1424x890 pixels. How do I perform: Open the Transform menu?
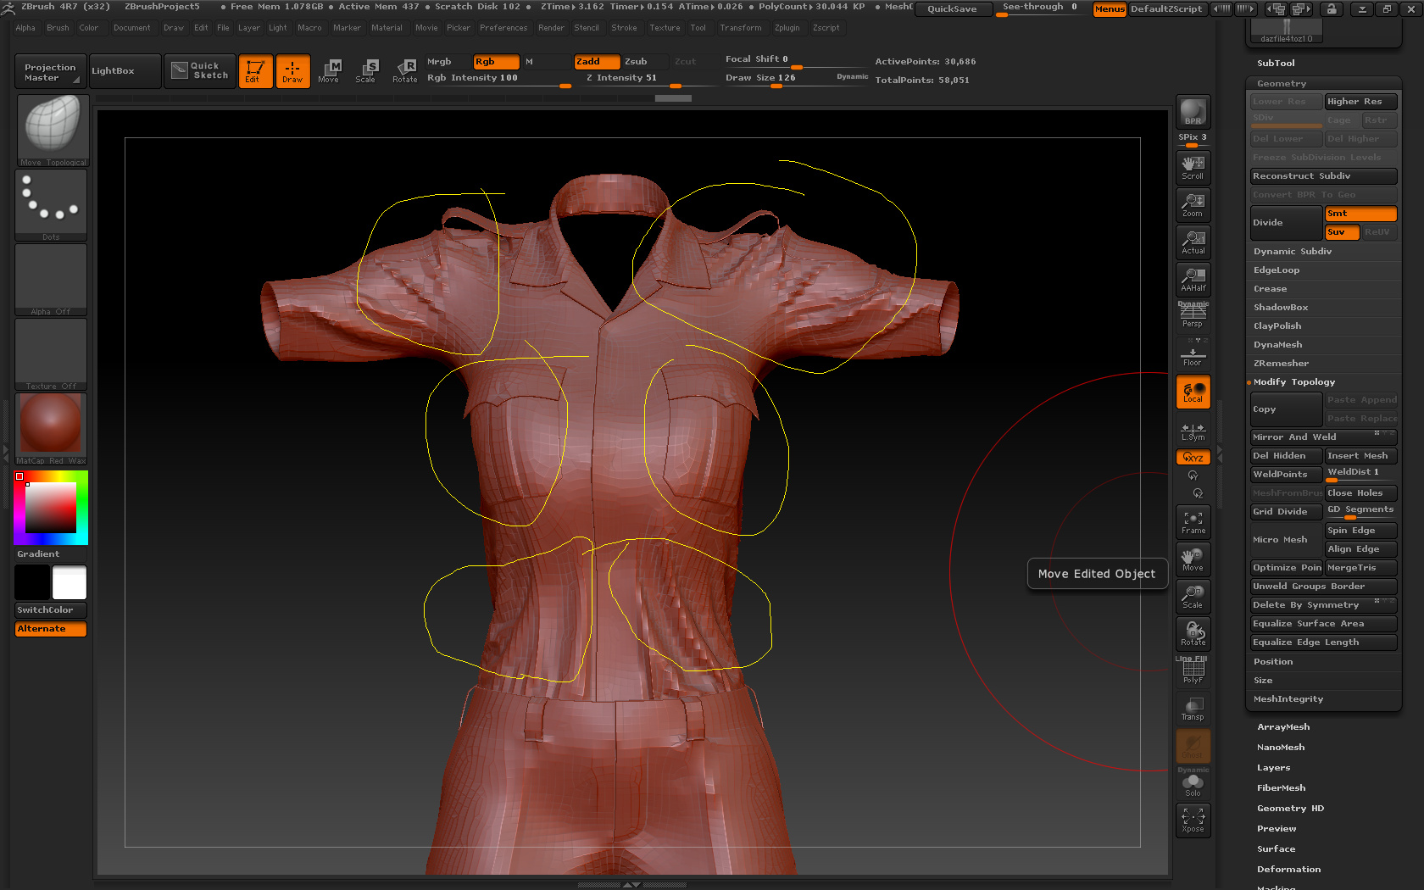pyautogui.click(x=741, y=28)
